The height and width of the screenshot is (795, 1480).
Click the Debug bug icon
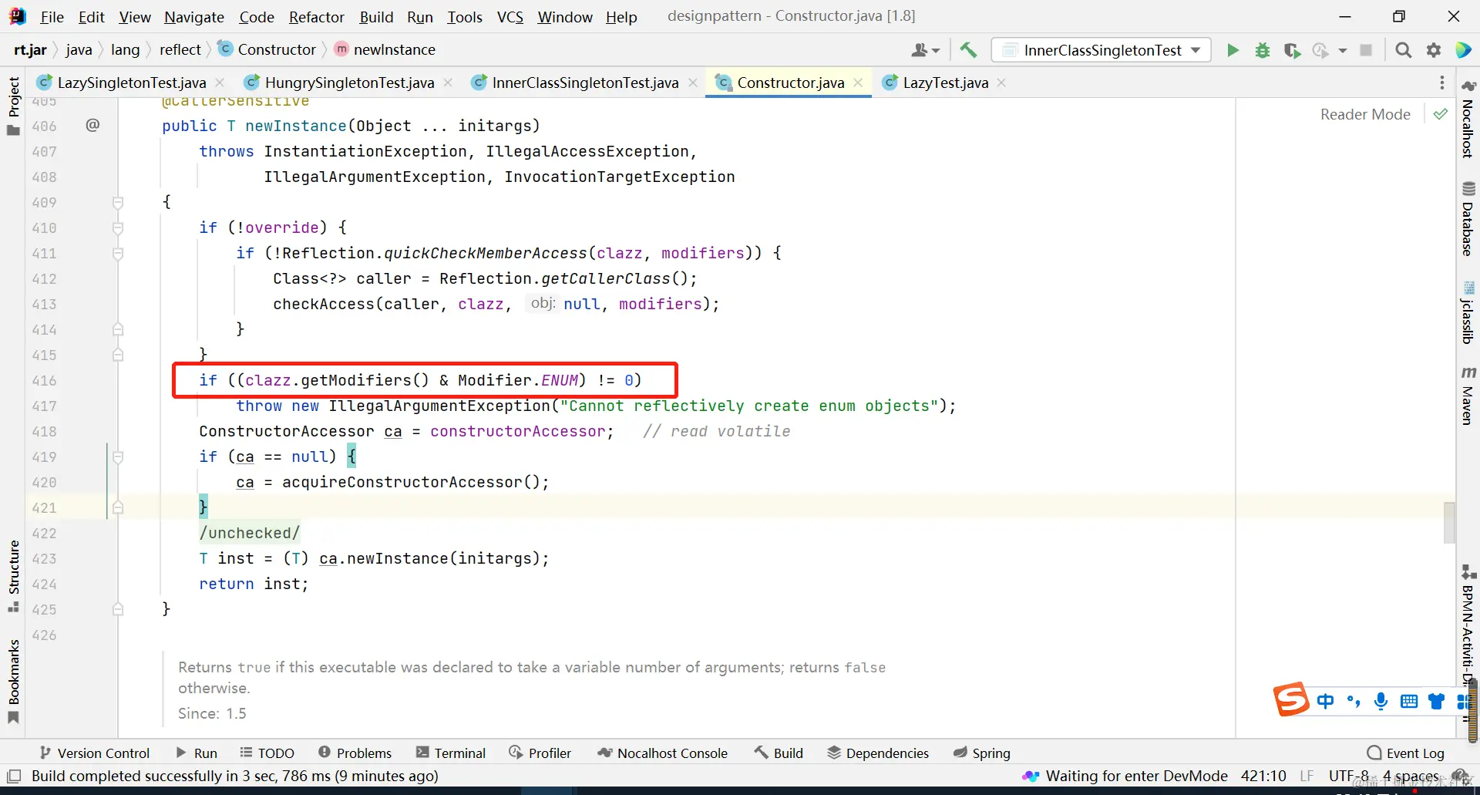tap(1263, 50)
